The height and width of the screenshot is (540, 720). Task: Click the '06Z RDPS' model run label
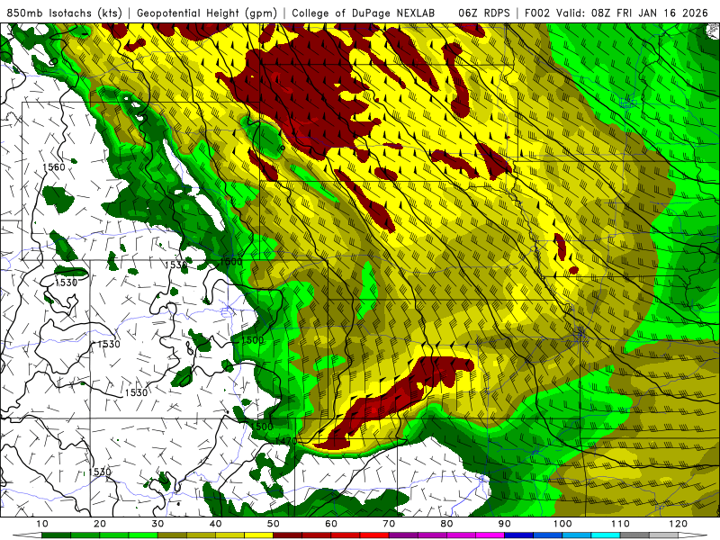(484, 13)
